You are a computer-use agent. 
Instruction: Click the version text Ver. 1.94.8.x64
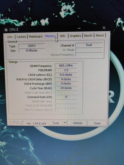(x=36, y=123)
